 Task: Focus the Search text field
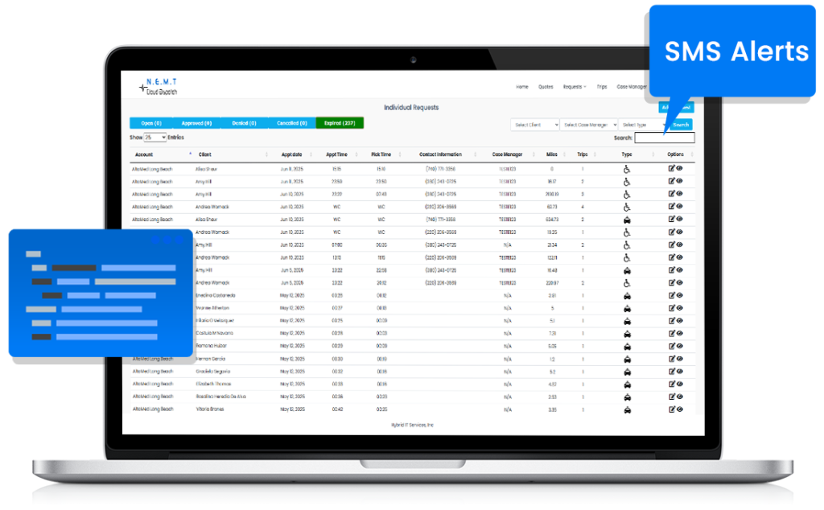(x=664, y=138)
